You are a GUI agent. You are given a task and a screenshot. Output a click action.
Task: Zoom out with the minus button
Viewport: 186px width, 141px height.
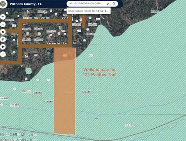[3, 24]
